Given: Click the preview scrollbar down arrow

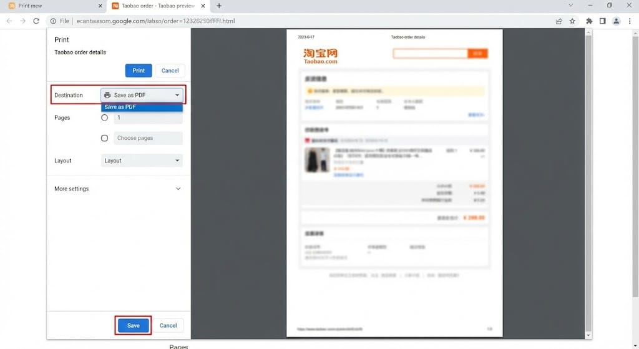Looking at the screenshot, I should (x=588, y=335).
